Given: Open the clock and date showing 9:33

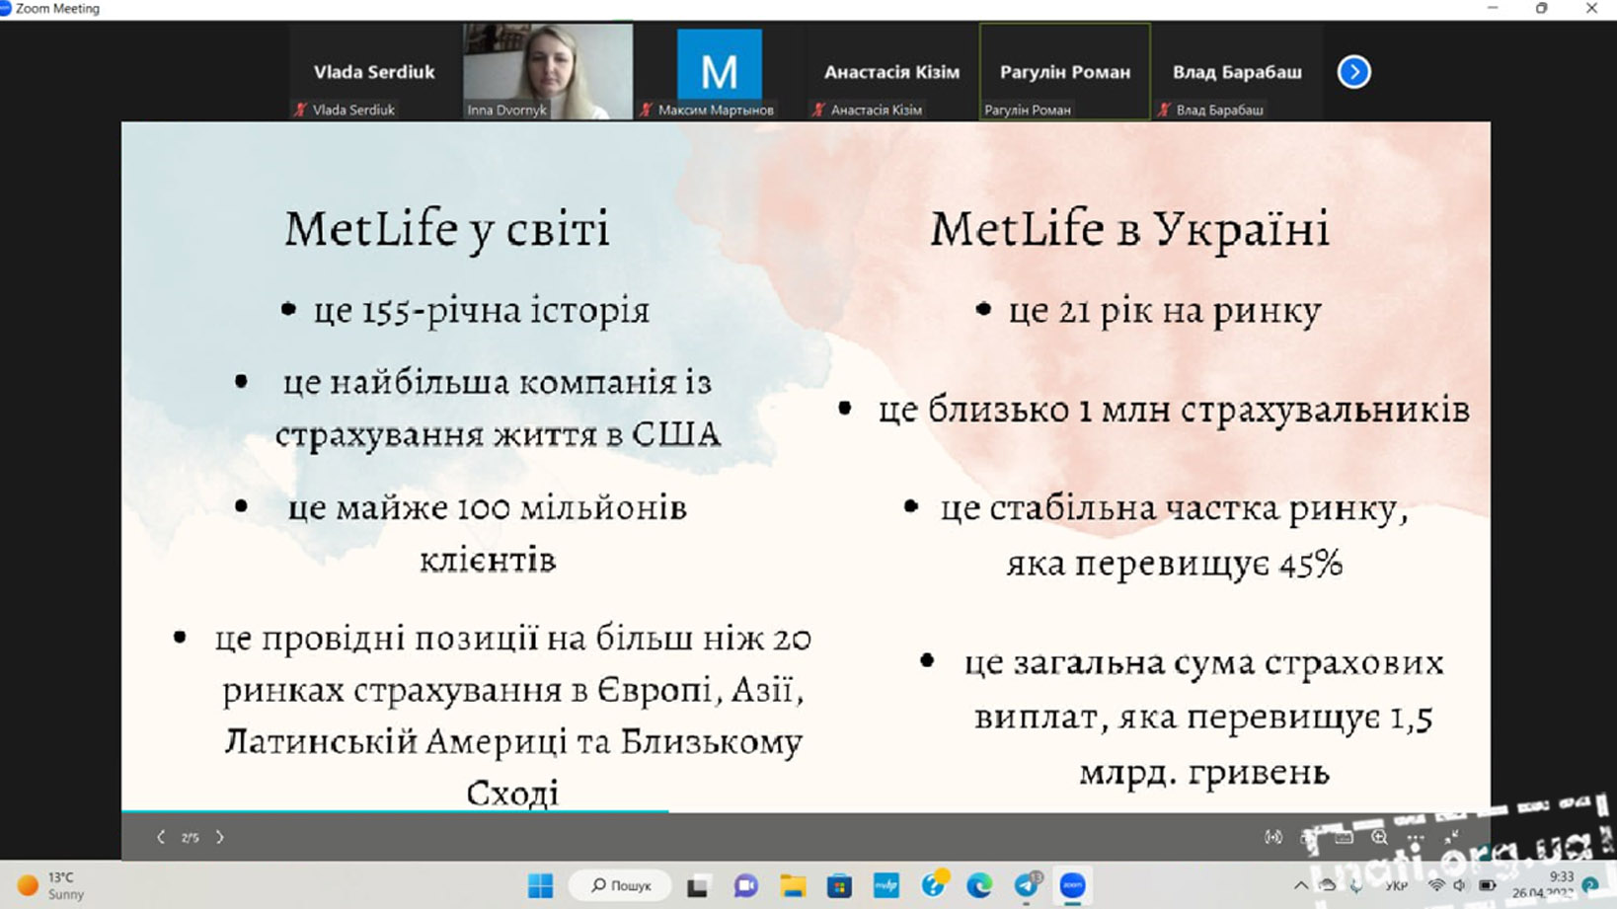Looking at the screenshot, I should 1543,884.
